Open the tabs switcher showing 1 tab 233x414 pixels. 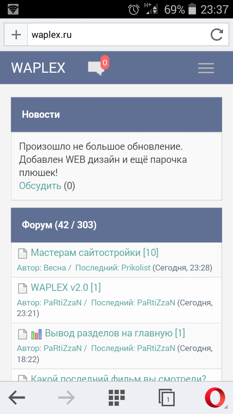(166, 398)
